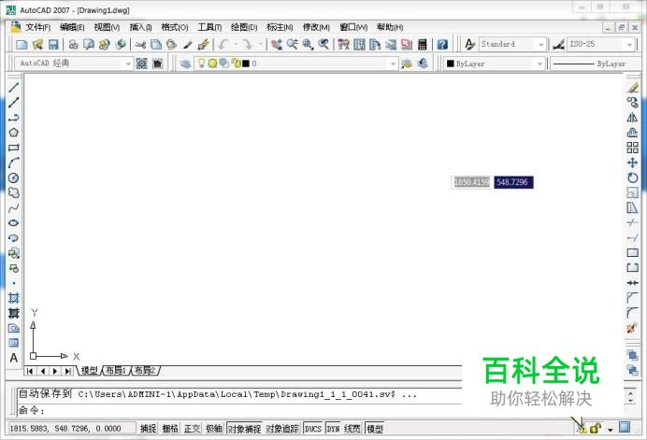The height and width of the screenshot is (440, 647).
Task: Click the Plot print icon
Action: pyautogui.click(x=74, y=44)
